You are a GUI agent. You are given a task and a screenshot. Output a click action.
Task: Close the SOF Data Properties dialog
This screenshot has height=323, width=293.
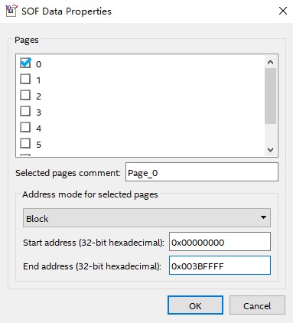tap(283, 11)
